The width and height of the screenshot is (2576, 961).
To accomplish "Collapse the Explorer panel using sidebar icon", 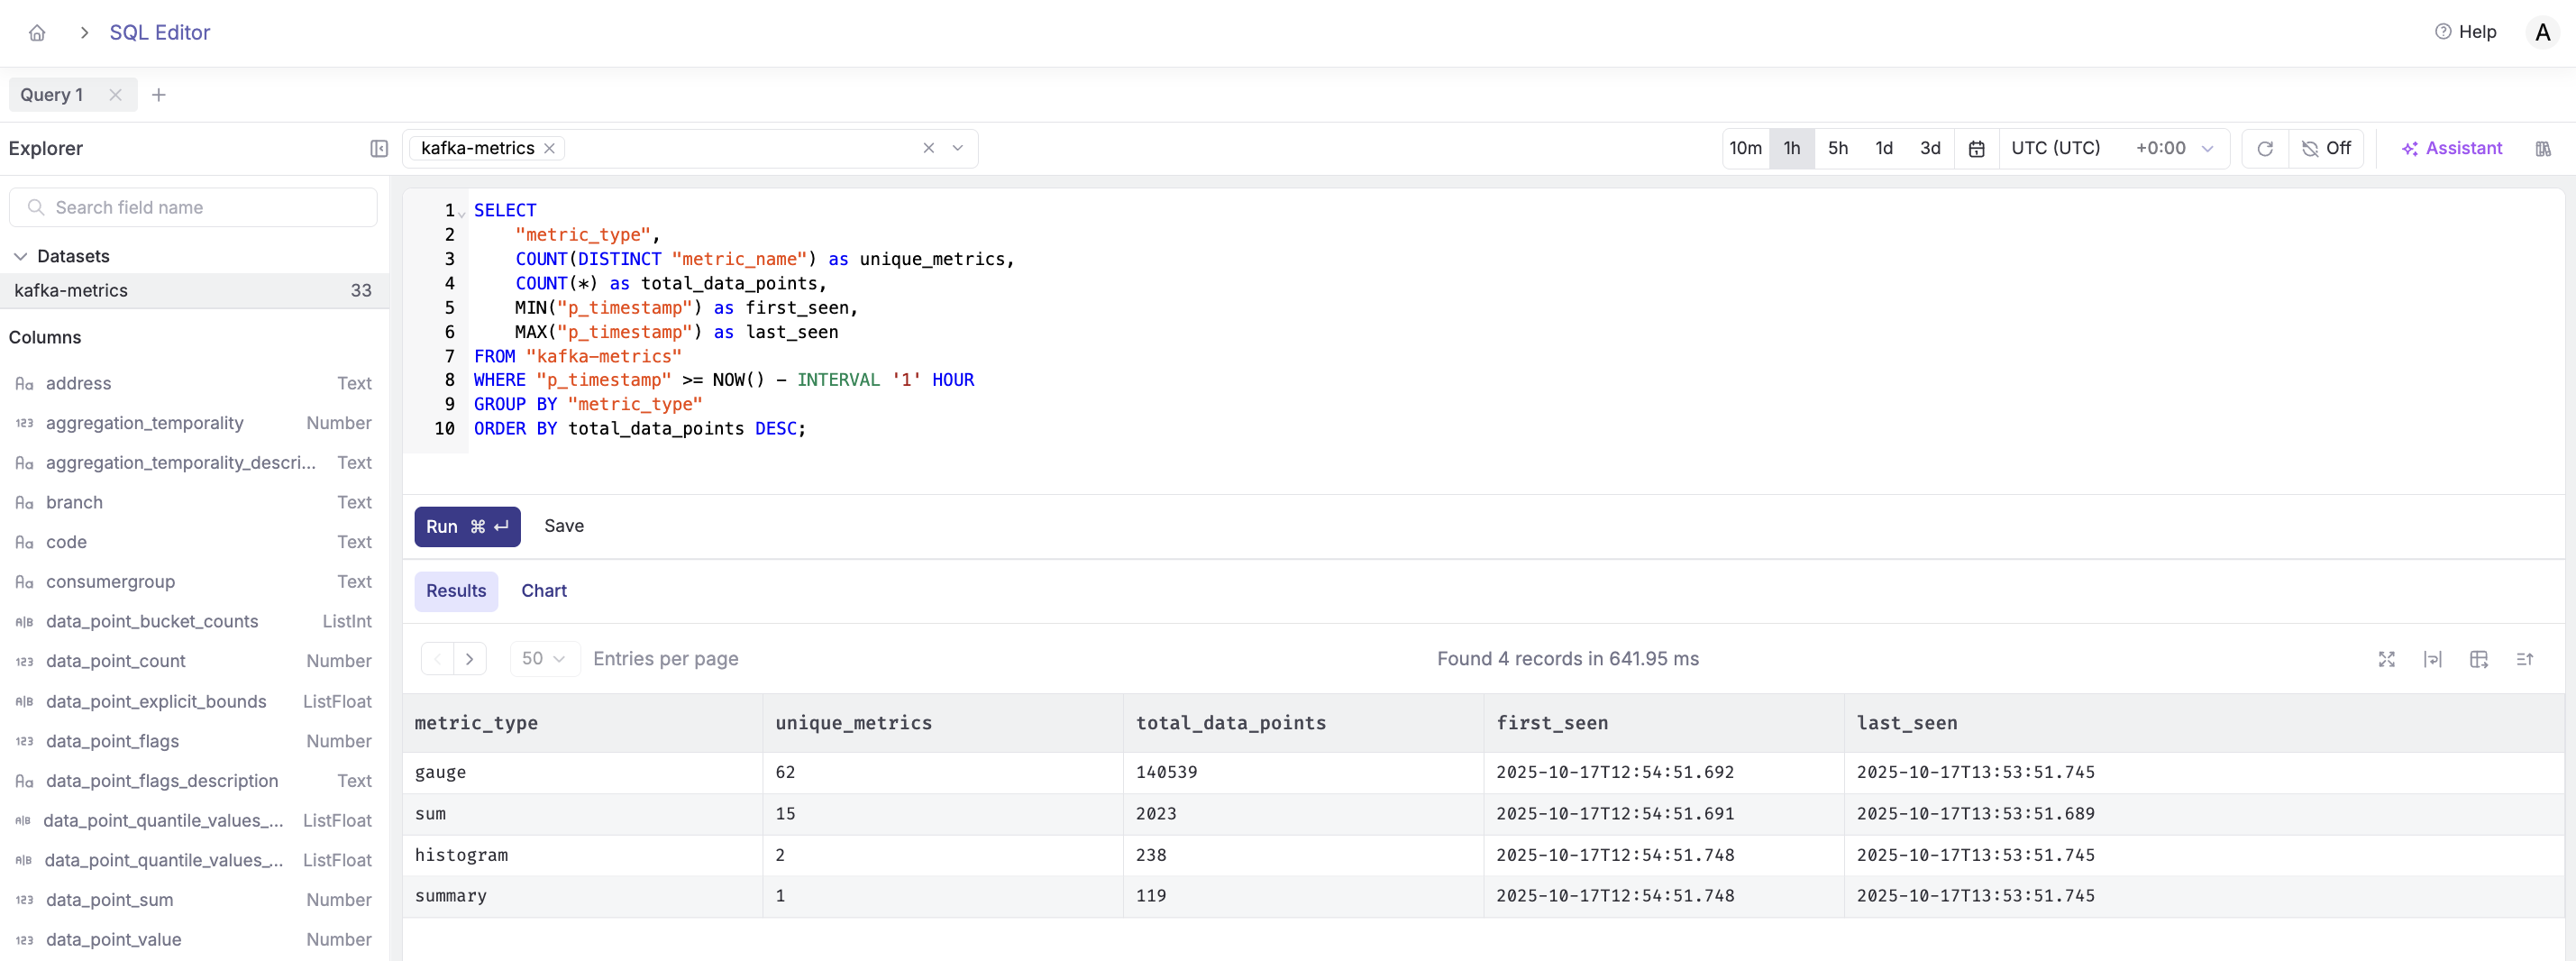I will coord(378,148).
